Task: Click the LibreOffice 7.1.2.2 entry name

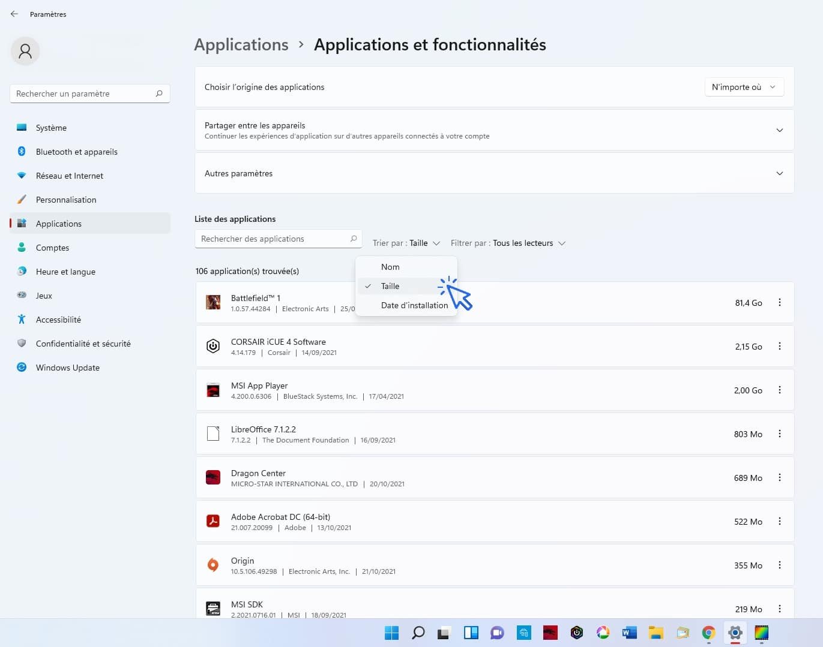Action: point(264,429)
